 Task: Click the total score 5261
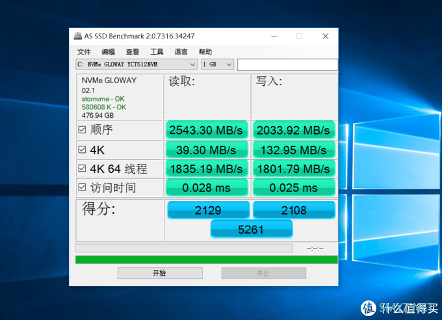[252, 229]
